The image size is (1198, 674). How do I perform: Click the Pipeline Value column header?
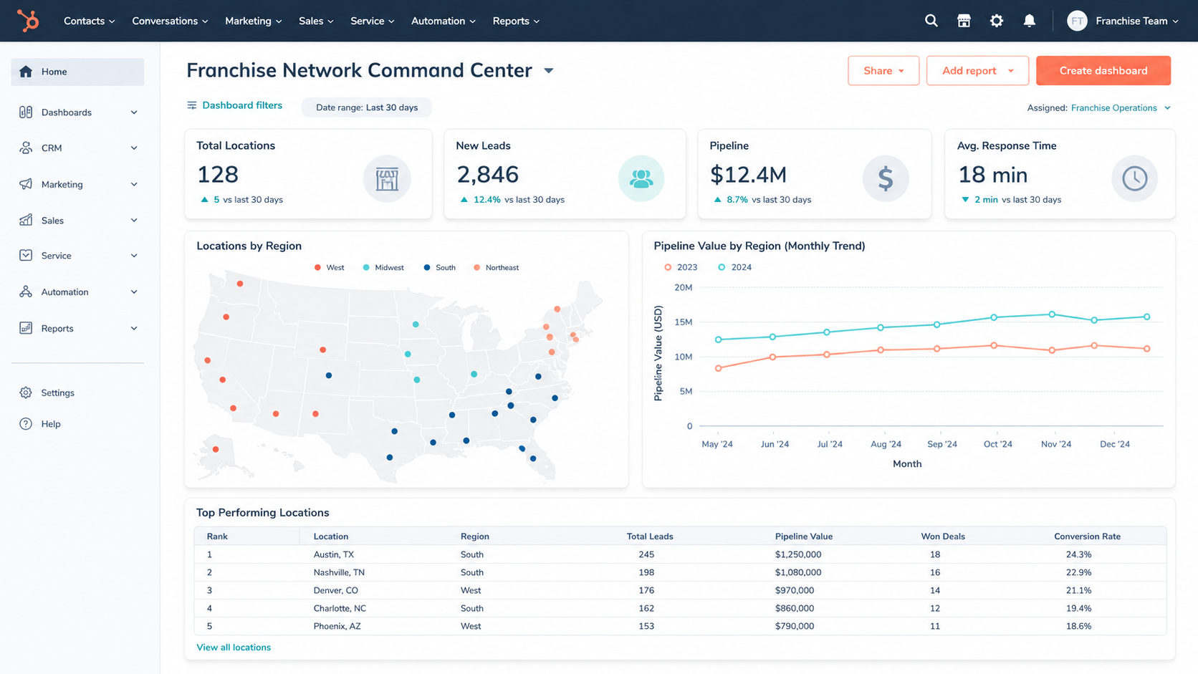click(x=804, y=536)
